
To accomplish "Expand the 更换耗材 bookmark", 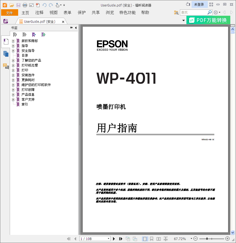I will [x=13, y=80].
